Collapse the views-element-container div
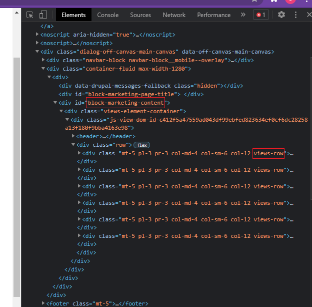Viewport: 312px width, 307px height. point(61,111)
